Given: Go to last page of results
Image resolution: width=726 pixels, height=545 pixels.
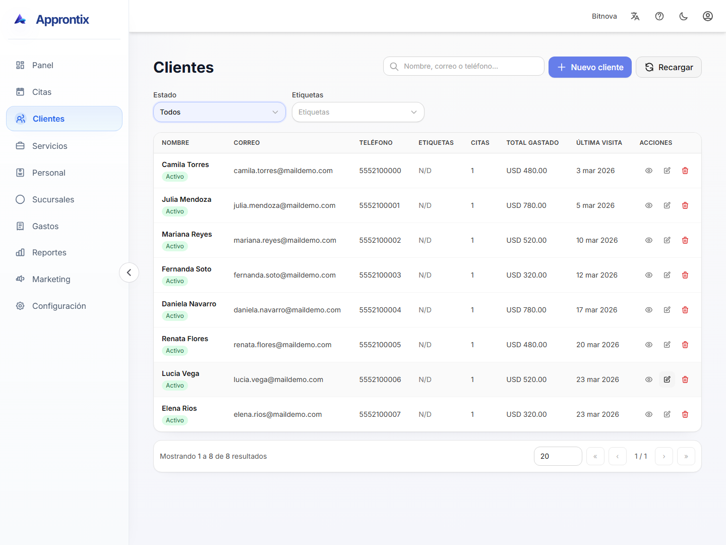Looking at the screenshot, I should click(686, 456).
